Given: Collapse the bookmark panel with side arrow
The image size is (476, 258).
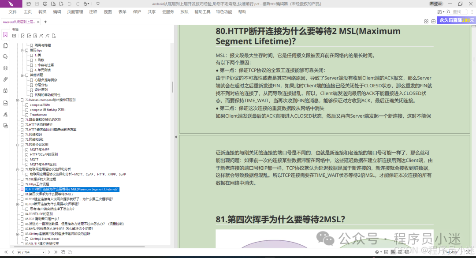Looking at the screenshot, I should point(176,137).
